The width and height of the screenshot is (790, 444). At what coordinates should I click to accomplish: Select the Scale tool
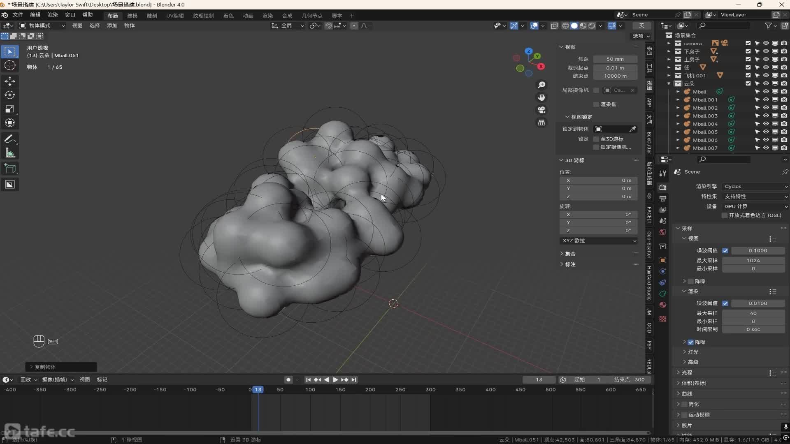pos(10,109)
